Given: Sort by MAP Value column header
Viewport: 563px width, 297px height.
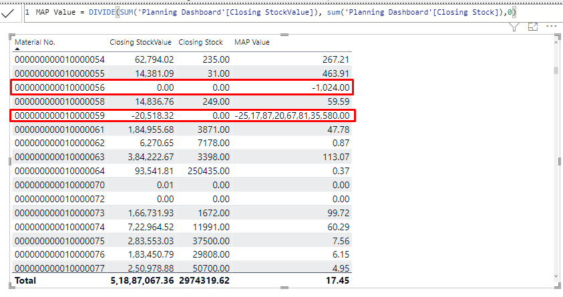Looking at the screenshot, I should (x=252, y=42).
